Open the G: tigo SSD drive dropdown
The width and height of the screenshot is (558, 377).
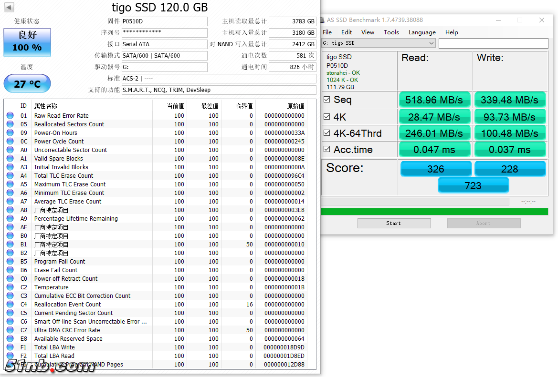tap(379, 43)
